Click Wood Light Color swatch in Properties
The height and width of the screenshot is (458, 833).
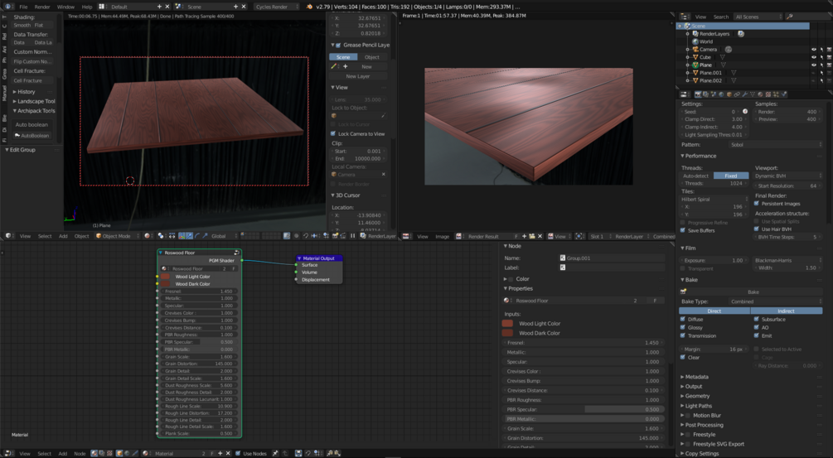click(507, 324)
